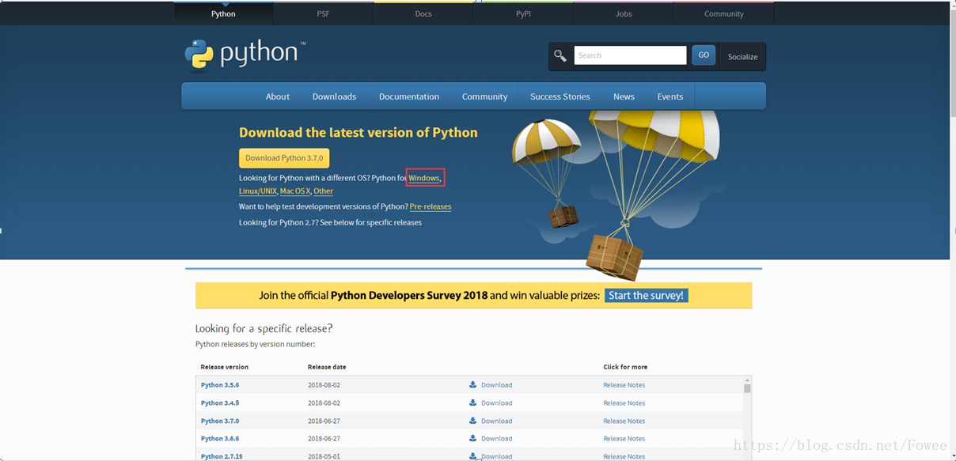Follow the Linux/UNIX link
Image resolution: width=956 pixels, height=461 pixels.
pyautogui.click(x=258, y=191)
